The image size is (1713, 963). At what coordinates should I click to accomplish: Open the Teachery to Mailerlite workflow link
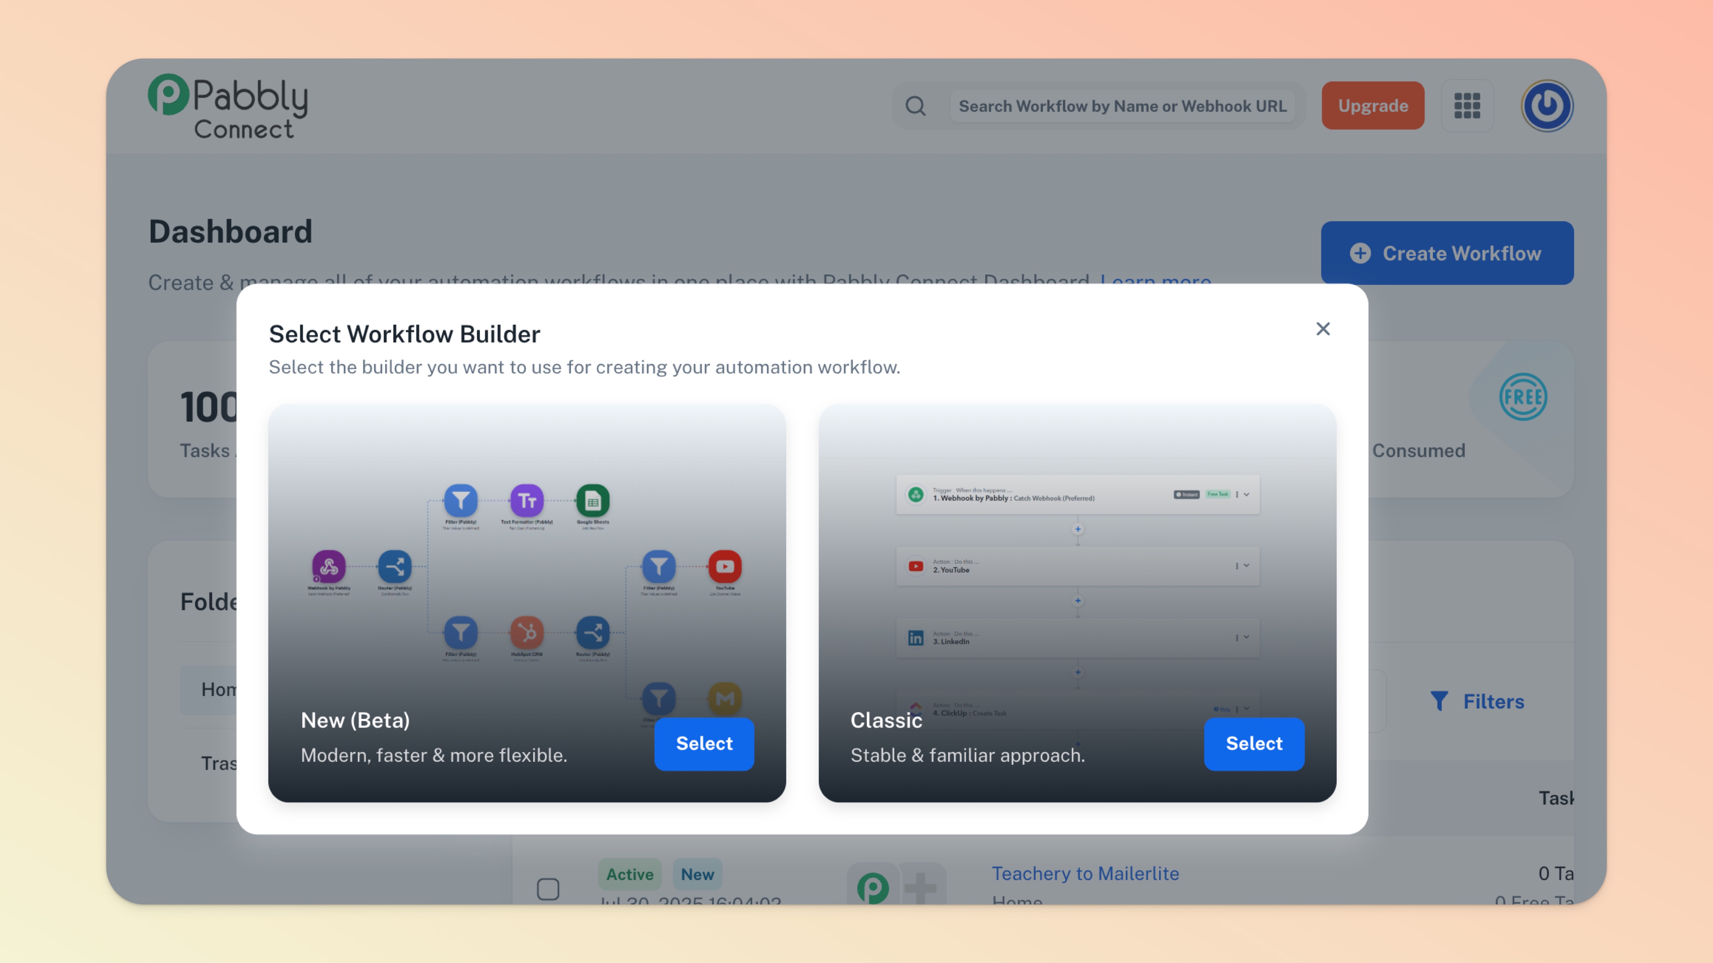(x=1085, y=873)
